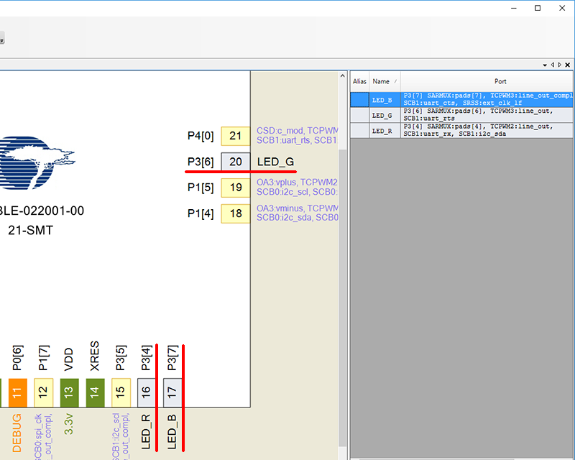This screenshot has width=575, height=460.
Task: Click green pin 13 VDD box
Action: point(69,392)
